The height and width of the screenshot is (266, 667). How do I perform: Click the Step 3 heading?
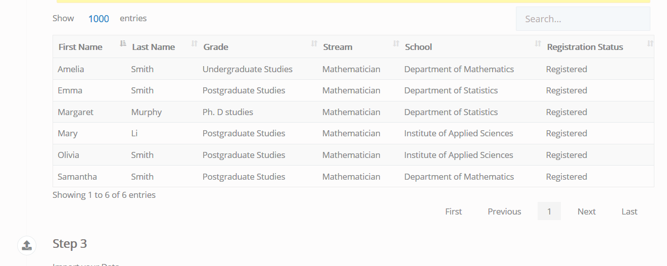pos(70,244)
